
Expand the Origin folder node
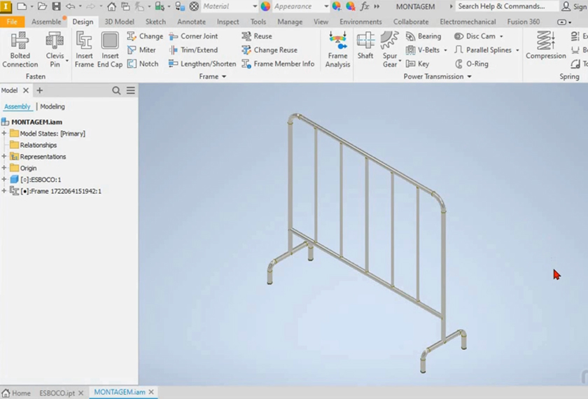[4, 168]
